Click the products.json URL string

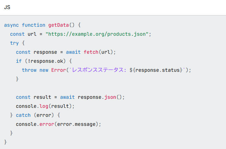[97, 34]
